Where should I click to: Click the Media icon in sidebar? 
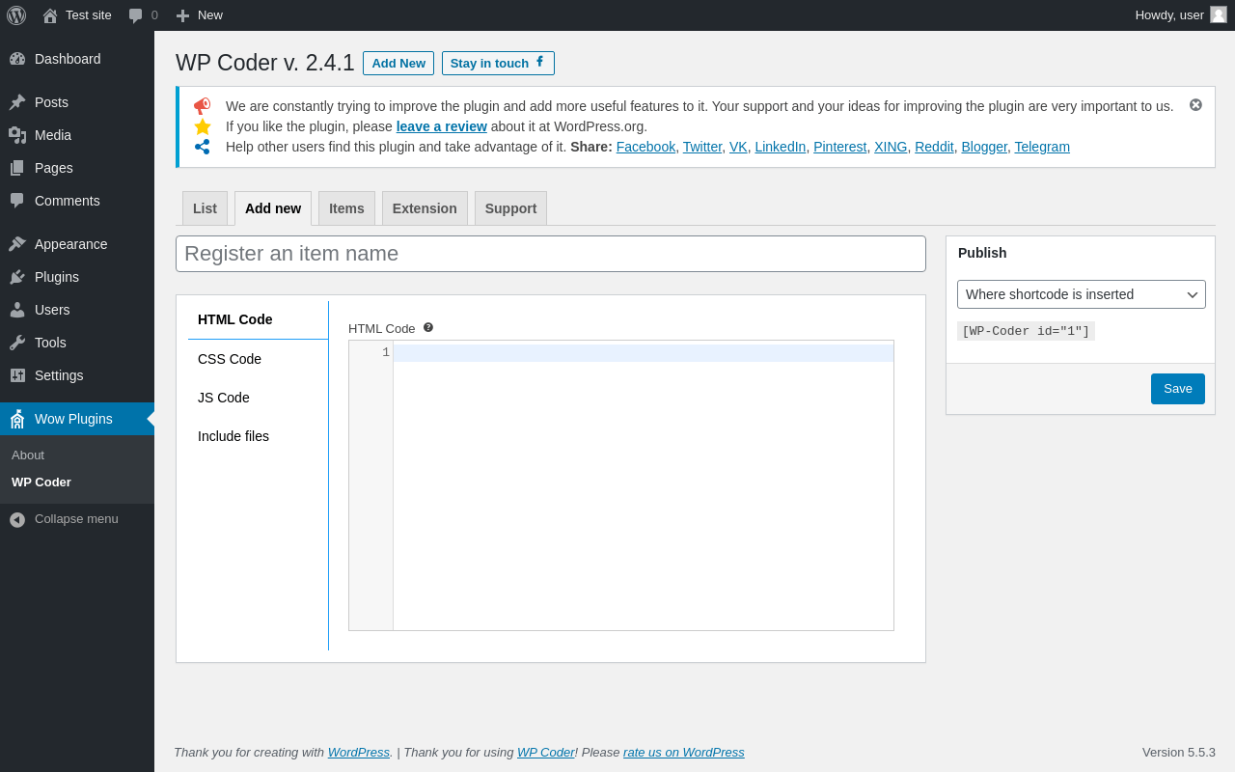[17, 135]
